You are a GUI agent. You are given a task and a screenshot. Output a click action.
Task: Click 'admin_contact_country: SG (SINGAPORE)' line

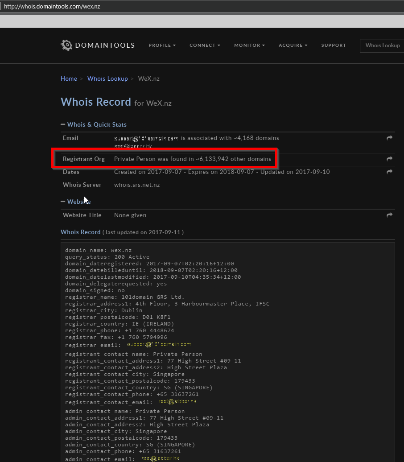pyautogui.click(x=130, y=445)
